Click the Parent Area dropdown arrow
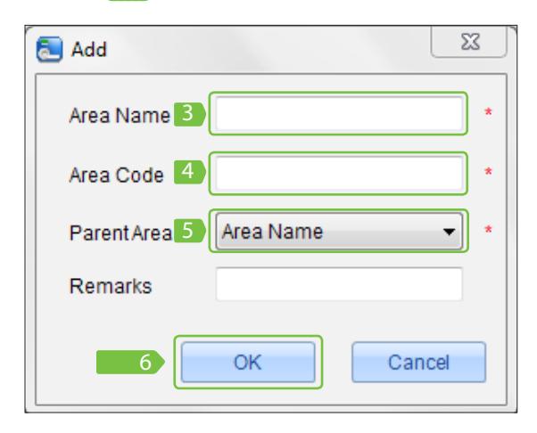 coord(449,232)
